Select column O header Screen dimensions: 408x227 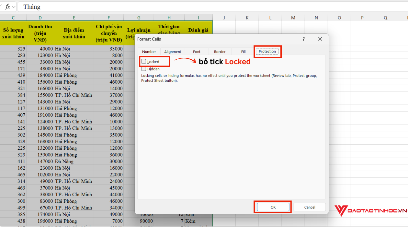pos(339,18)
